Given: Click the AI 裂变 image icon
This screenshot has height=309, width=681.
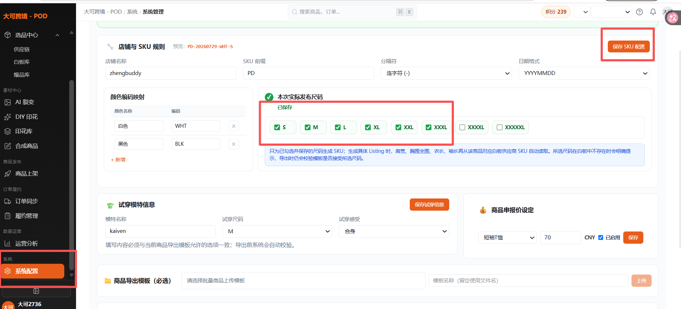Looking at the screenshot, I should coord(8,102).
